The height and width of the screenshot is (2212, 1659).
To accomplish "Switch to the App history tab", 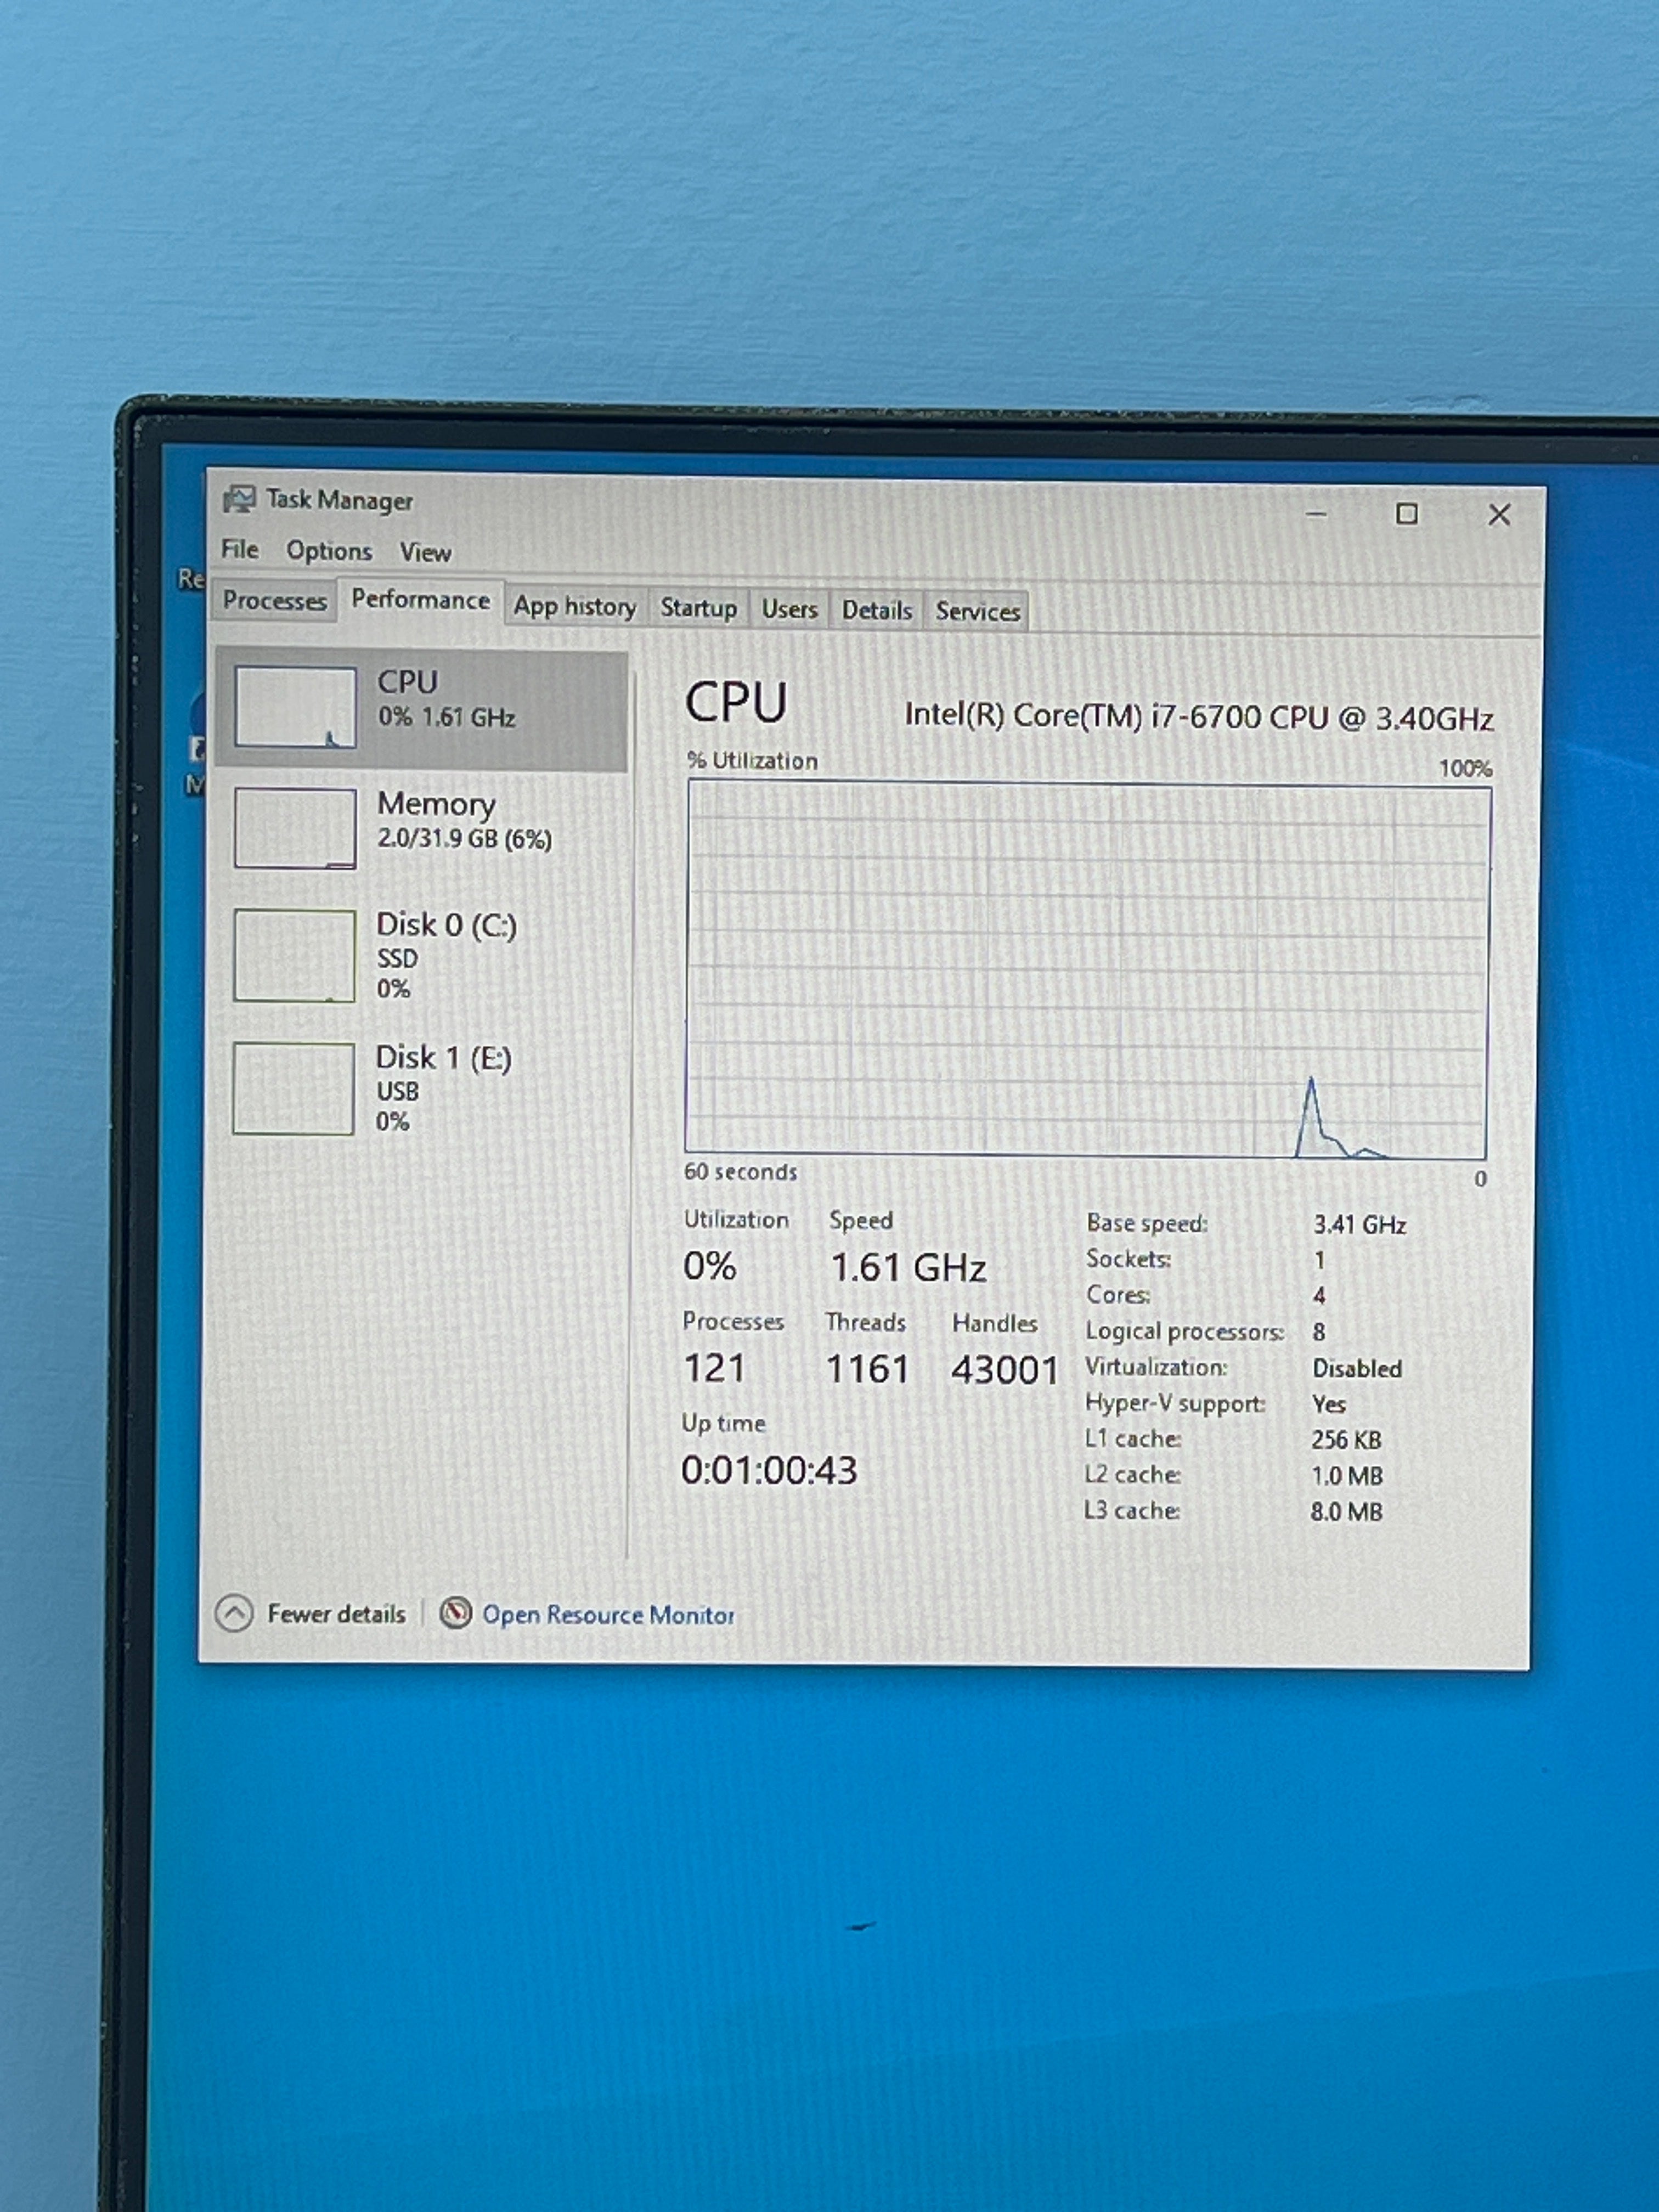I will (575, 607).
